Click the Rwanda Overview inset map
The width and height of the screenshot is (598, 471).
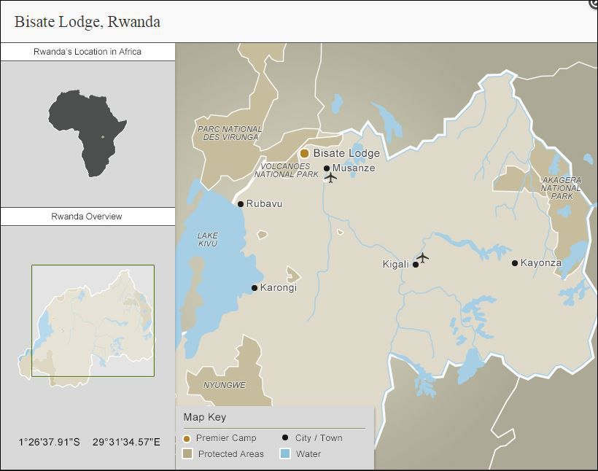click(x=87, y=327)
